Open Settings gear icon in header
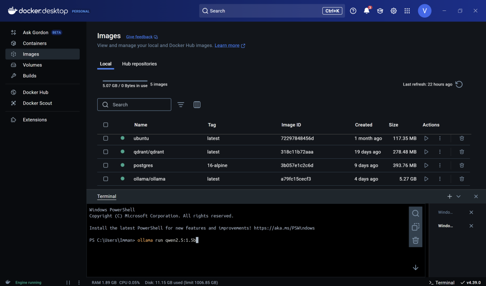486x286 pixels. 393,11
